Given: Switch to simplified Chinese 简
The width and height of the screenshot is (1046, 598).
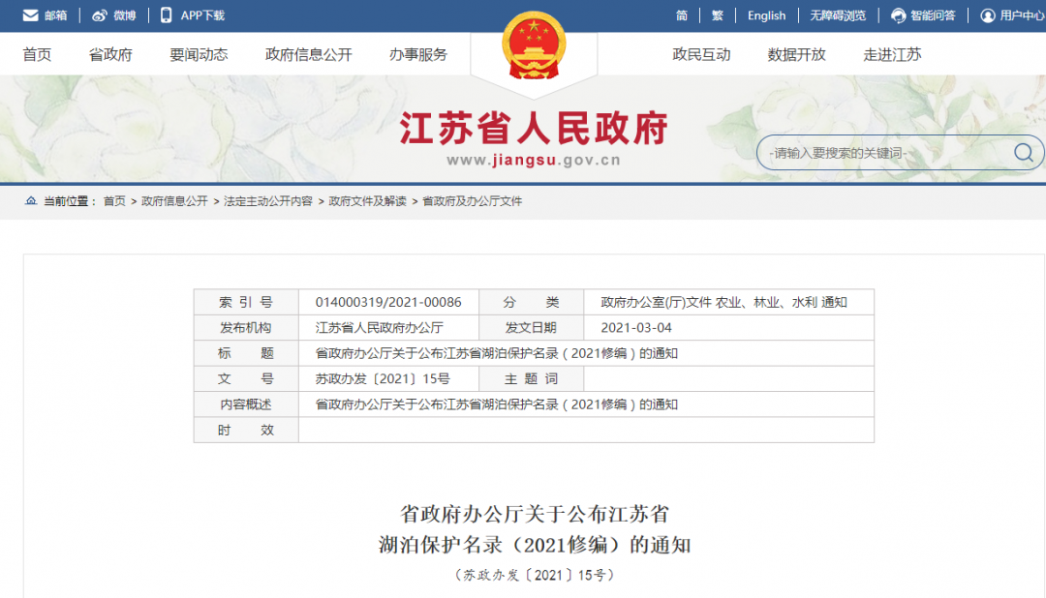Looking at the screenshot, I should tap(682, 15).
